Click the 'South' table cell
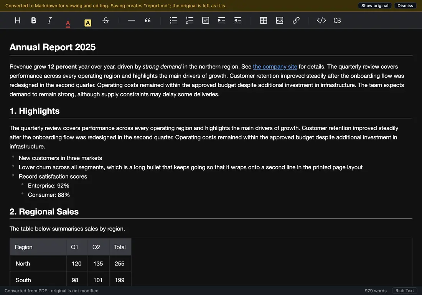 [38, 279]
